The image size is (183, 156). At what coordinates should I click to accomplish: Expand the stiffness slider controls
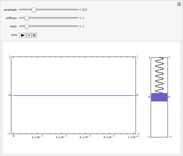[x=80, y=18]
